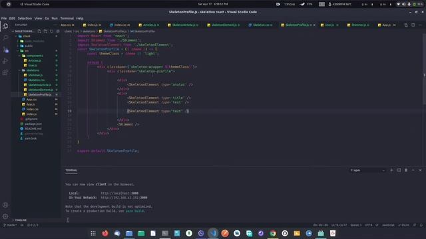
Task: Launch Google Chrome from the dock
Action: 273,233
